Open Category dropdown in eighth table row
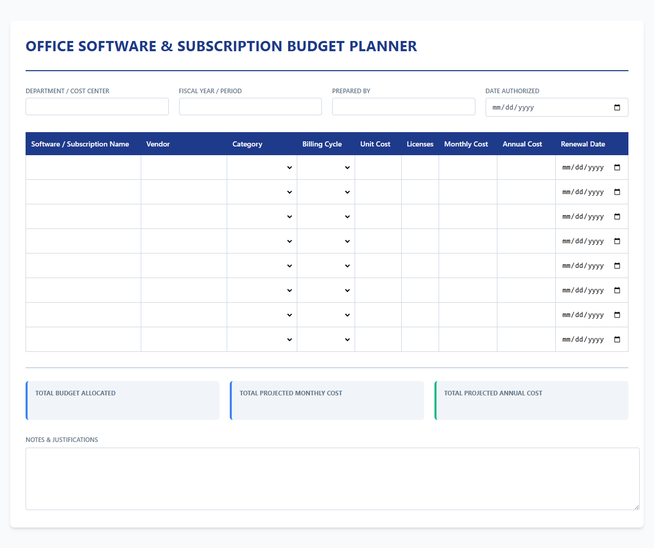Viewport: 654px width, 548px height. [x=262, y=340]
